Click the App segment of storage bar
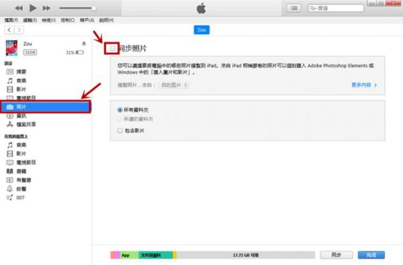Image resolution: width=403 pixels, height=265 pixels. tap(129, 255)
